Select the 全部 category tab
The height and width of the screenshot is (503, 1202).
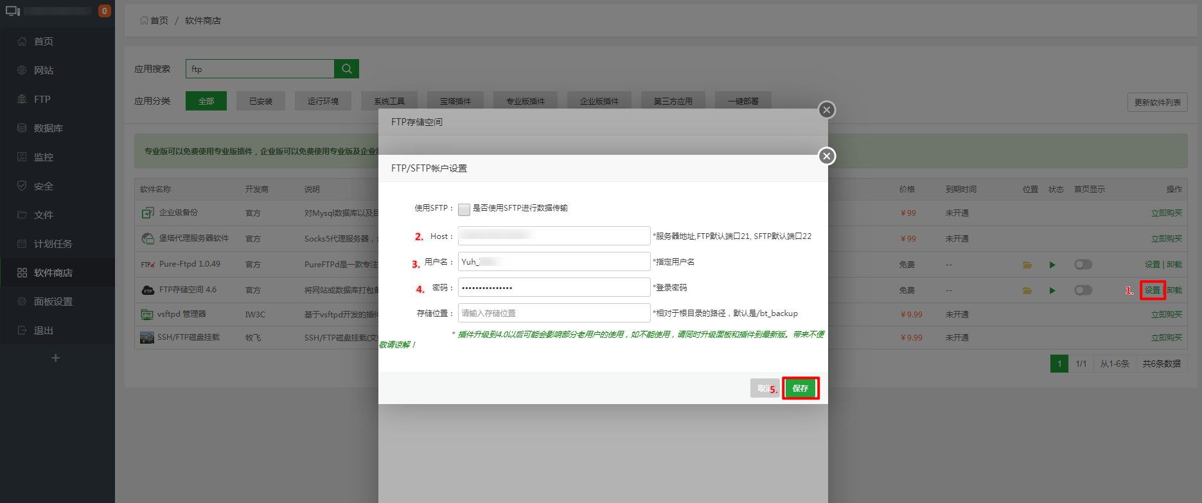coord(206,101)
